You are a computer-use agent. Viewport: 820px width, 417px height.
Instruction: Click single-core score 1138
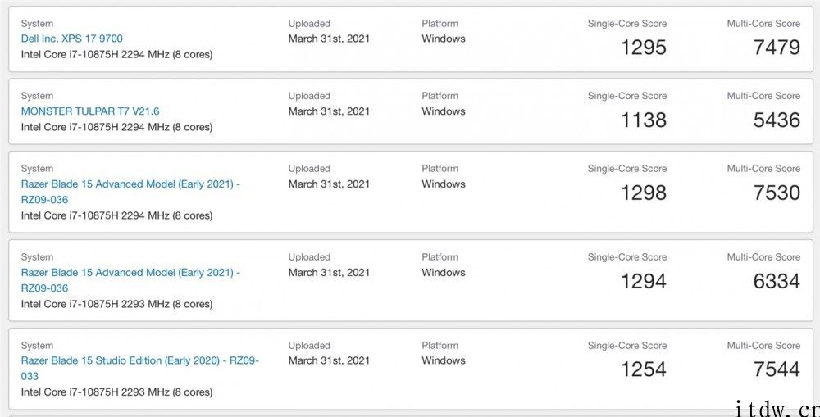tap(643, 120)
